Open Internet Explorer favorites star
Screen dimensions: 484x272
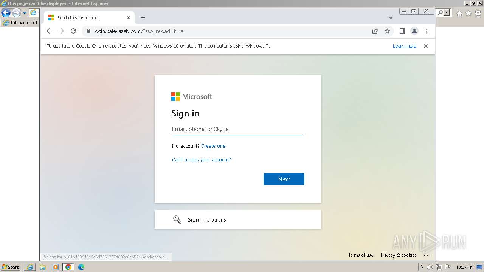coord(468,13)
